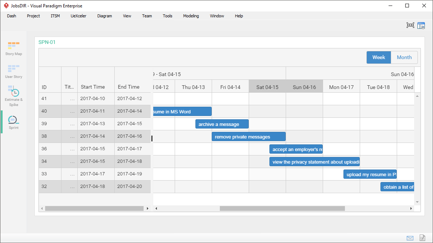Switch the timeline to Month view
Screen dimensions: 433x243
[x=404, y=57]
